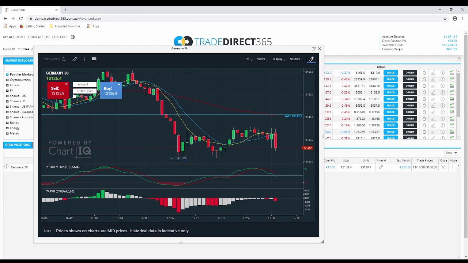Open the language globe icon

tap(73, 37)
